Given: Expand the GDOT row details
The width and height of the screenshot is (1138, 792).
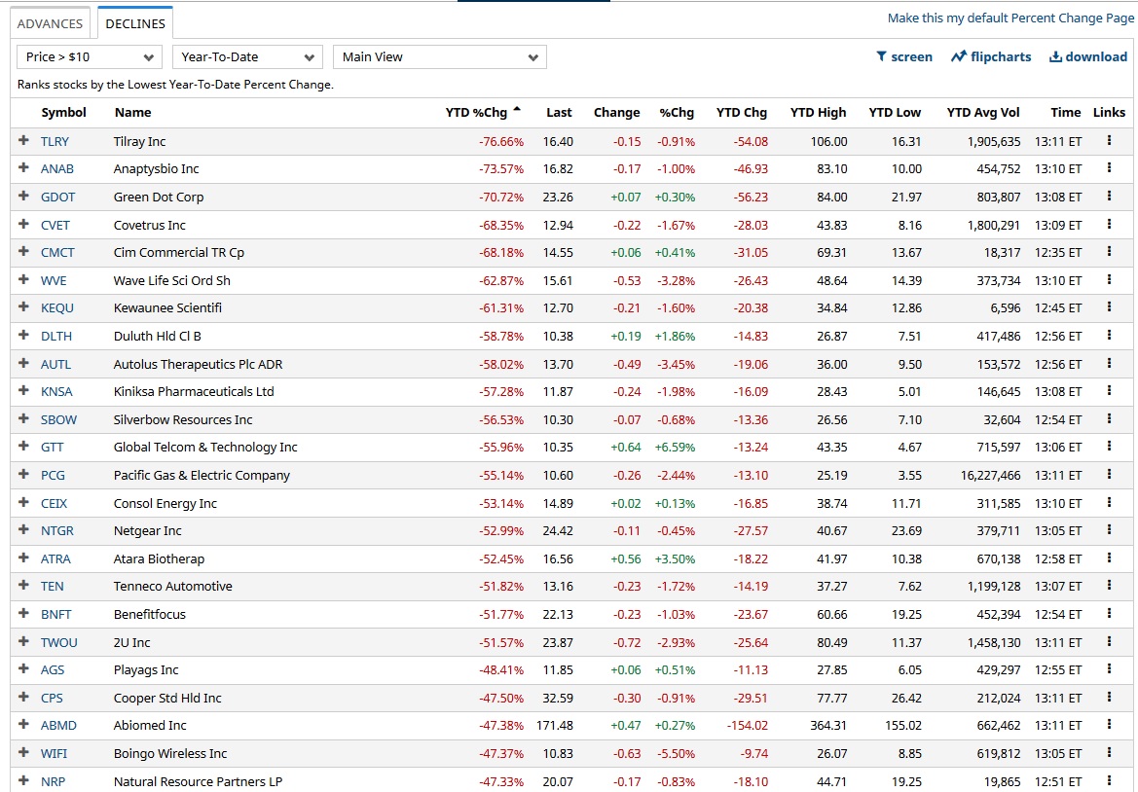Looking at the screenshot, I should point(23,196).
